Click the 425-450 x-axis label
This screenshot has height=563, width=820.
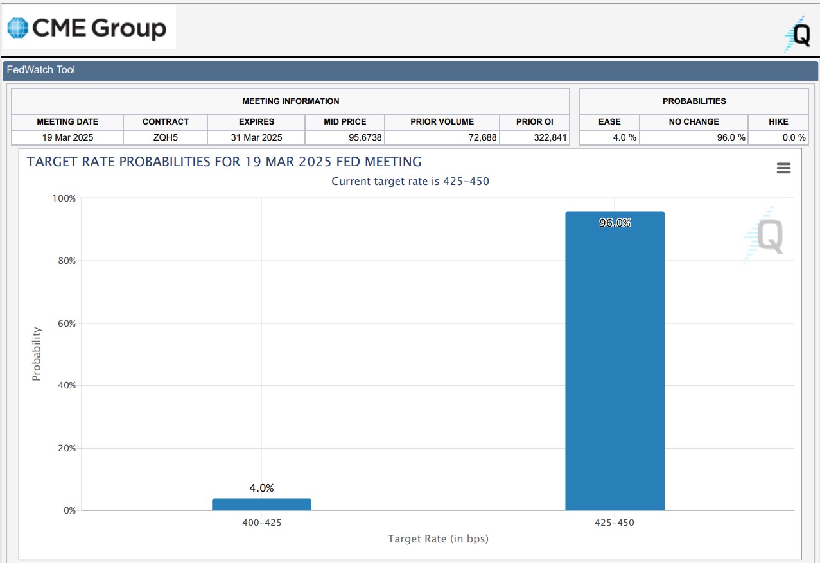[x=615, y=523]
